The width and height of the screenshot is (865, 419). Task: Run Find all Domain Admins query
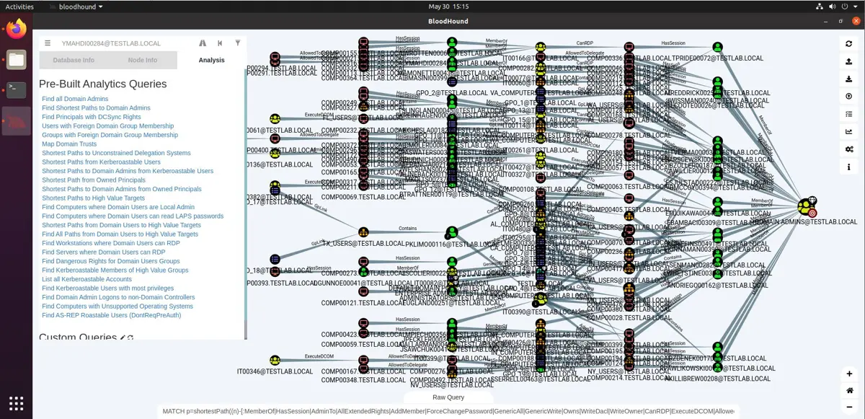[x=75, y=99]
